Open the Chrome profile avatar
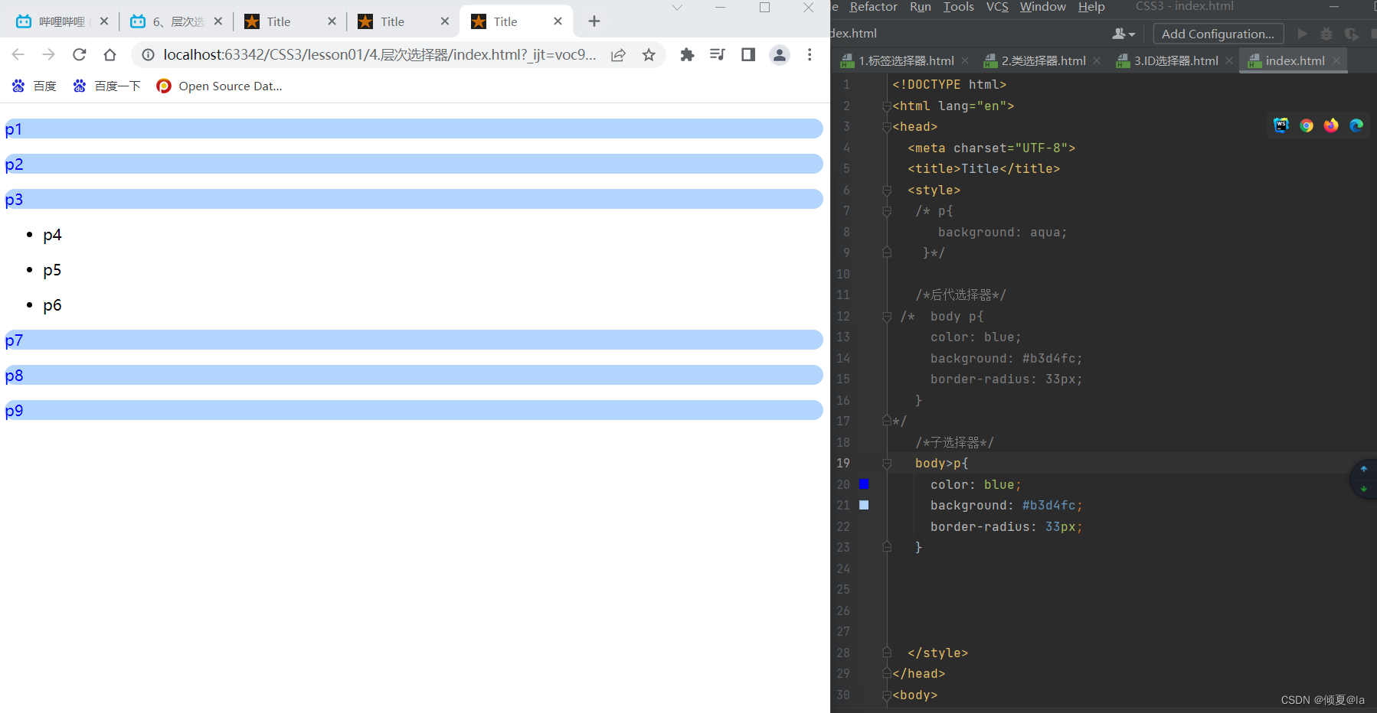The image size is (1377, 713). pos(780,54)
